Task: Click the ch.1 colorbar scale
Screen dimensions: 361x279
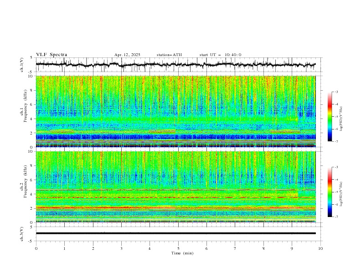Action: tap(330, 117)
